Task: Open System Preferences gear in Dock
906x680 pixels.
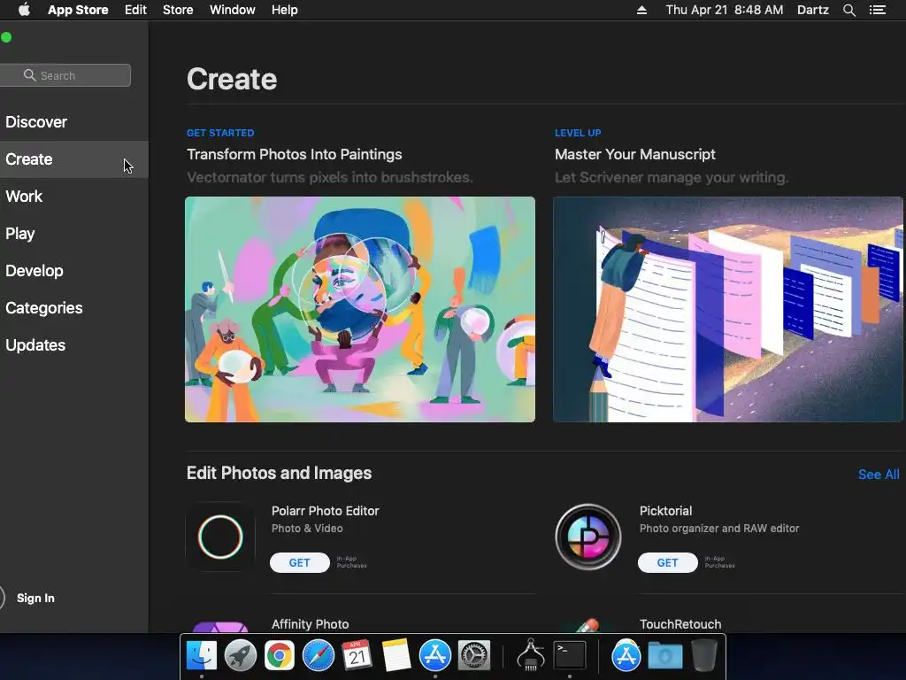Action: click(474, 656)
